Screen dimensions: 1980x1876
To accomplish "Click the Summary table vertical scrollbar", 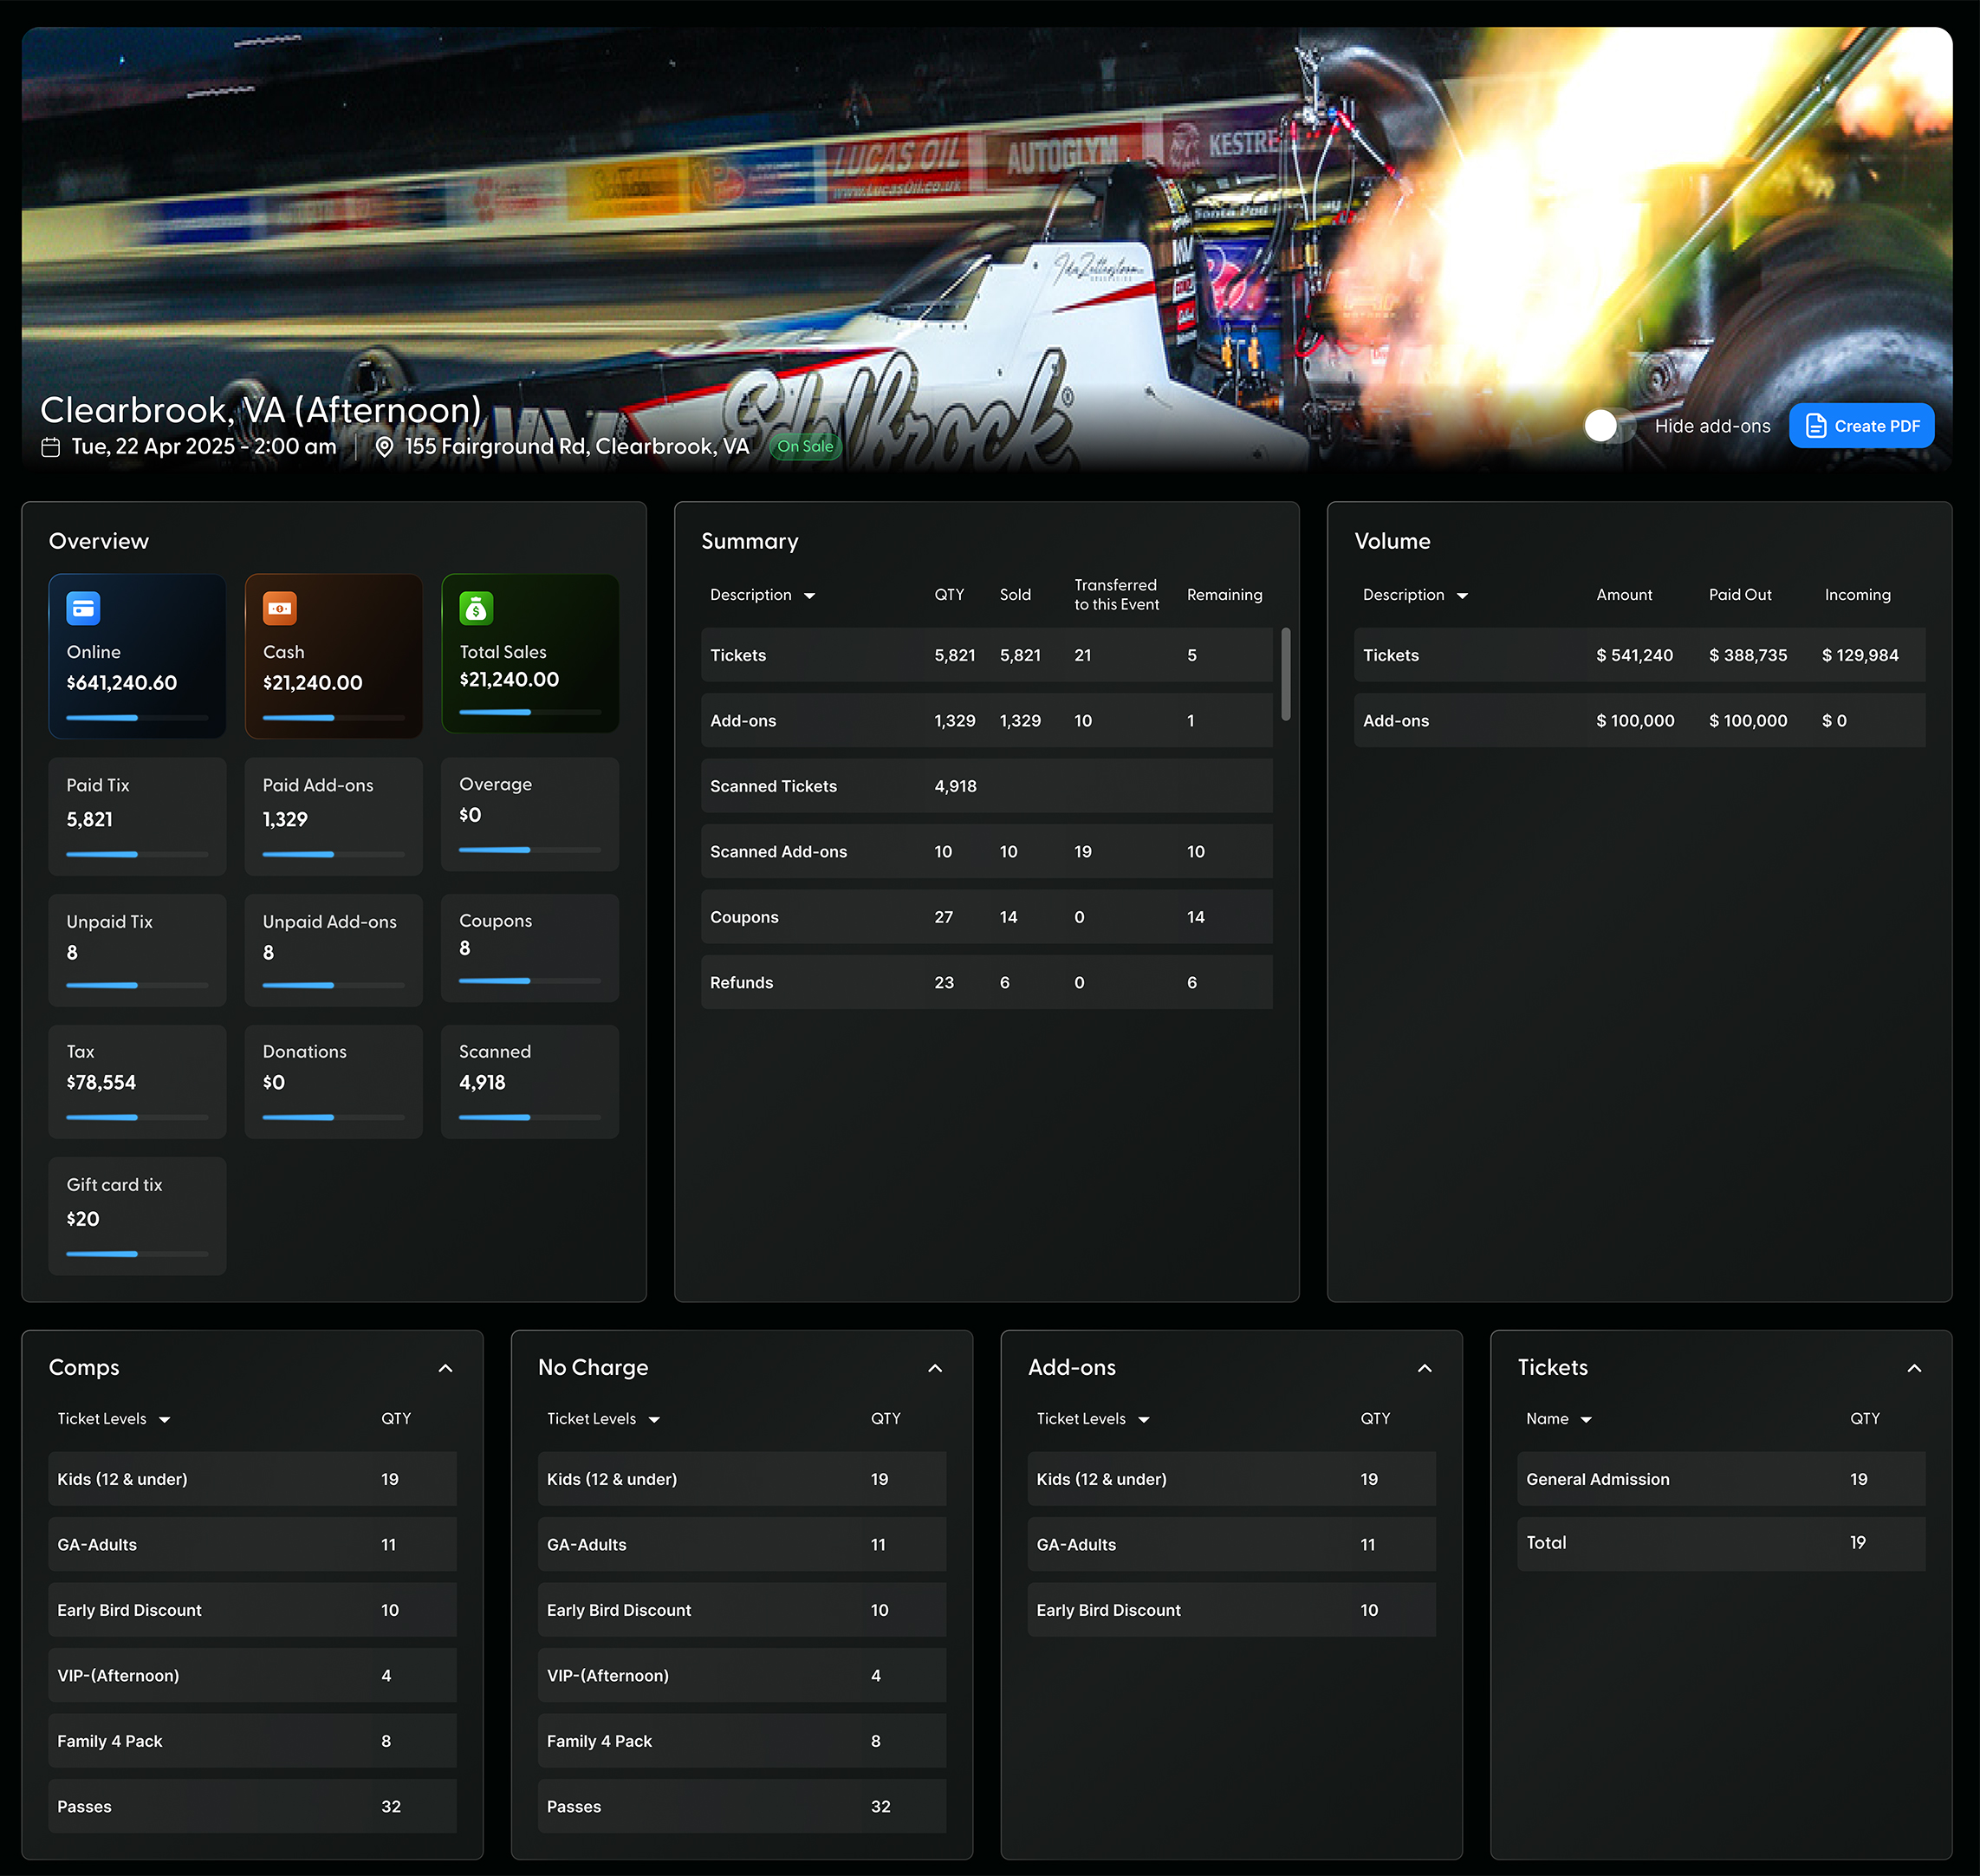I will pyautogui.click(x=1285, y=674).
